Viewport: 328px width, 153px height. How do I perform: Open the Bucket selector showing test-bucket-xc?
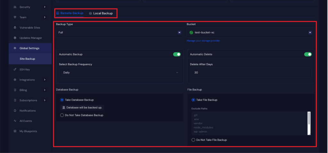pyautogui.click(x=250, y=33)
